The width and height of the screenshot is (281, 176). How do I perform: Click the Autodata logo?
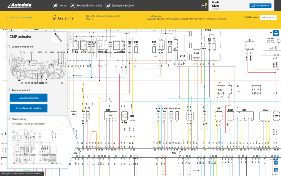(19, 5)
